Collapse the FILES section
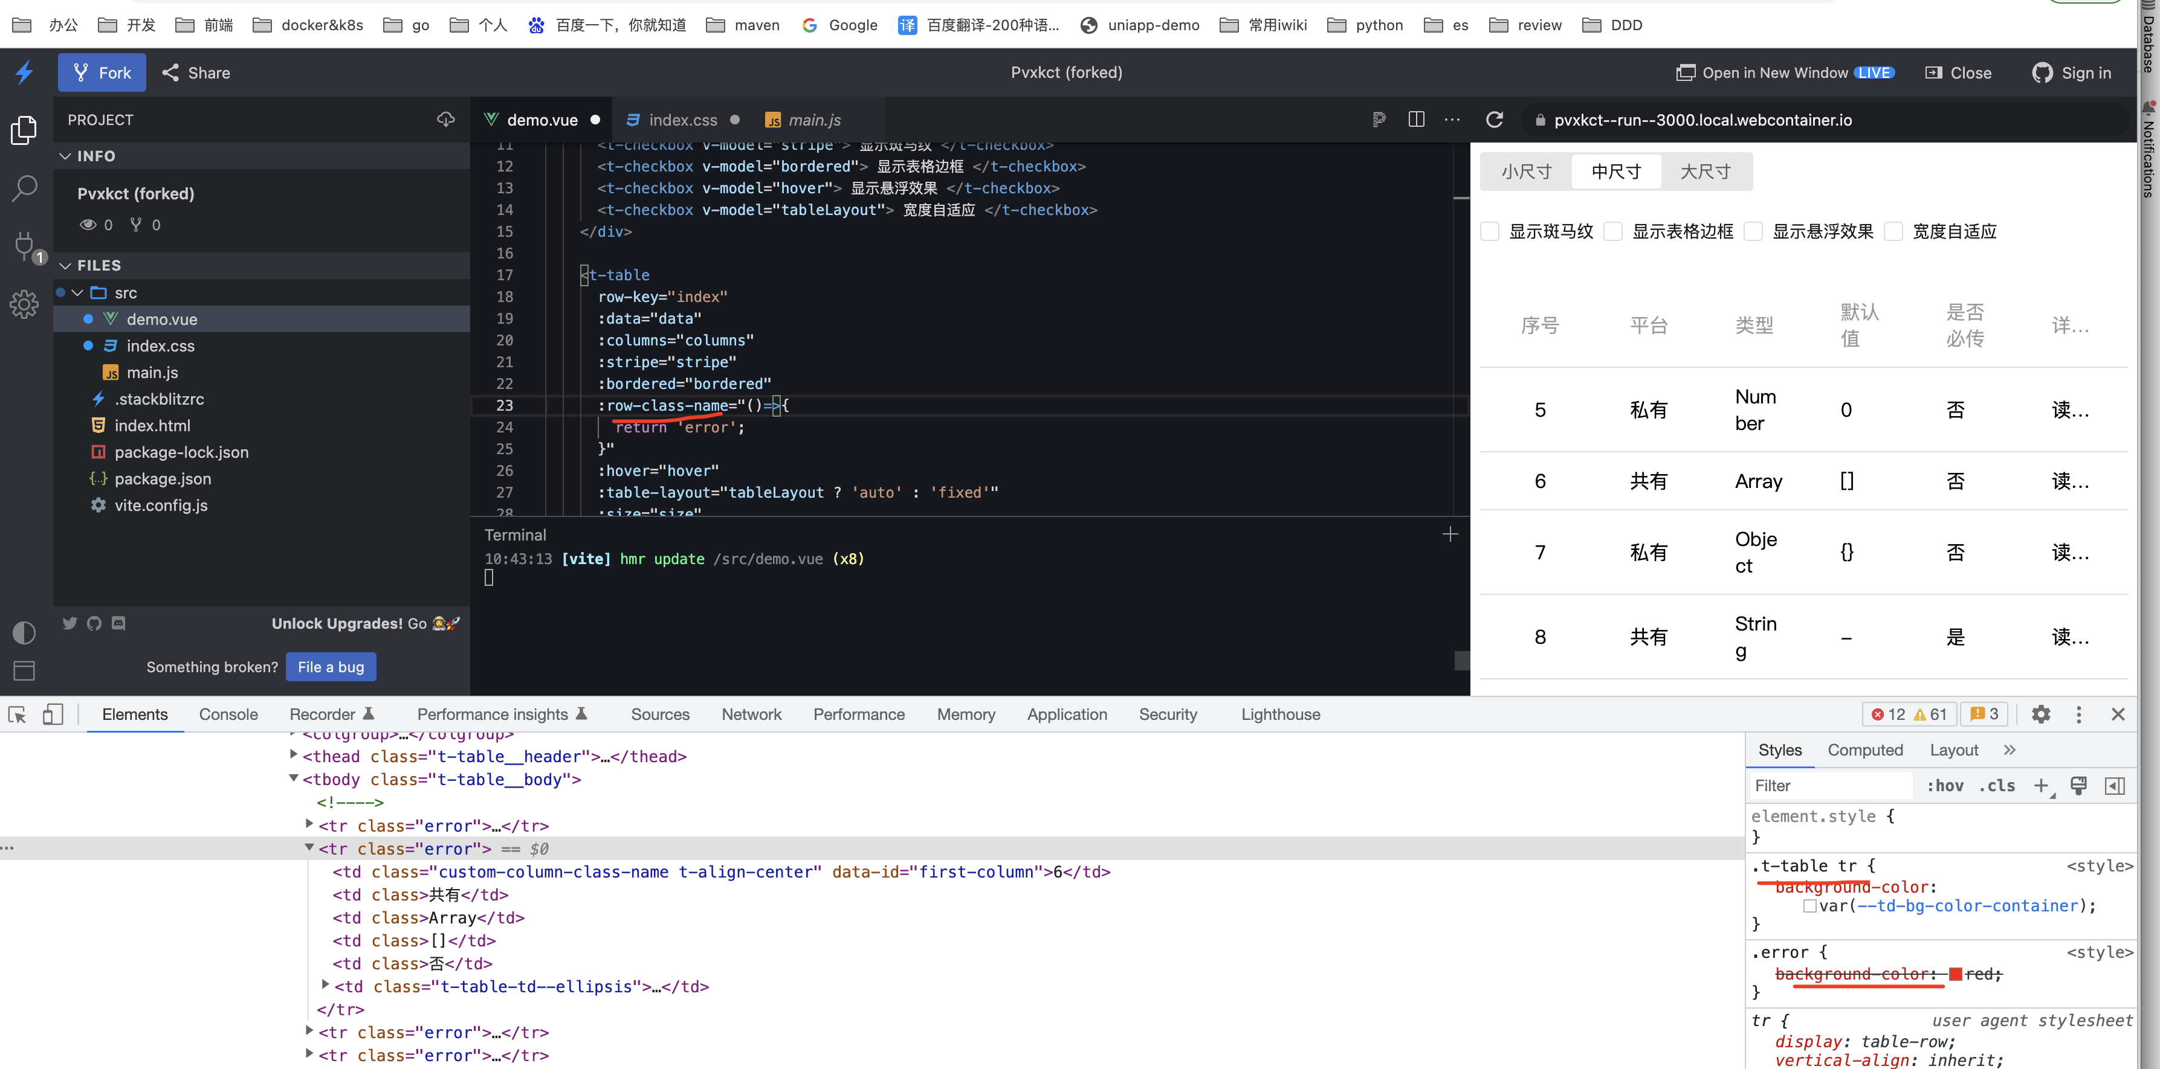This screenshot has height=1069, width=2160. (65, 265)
